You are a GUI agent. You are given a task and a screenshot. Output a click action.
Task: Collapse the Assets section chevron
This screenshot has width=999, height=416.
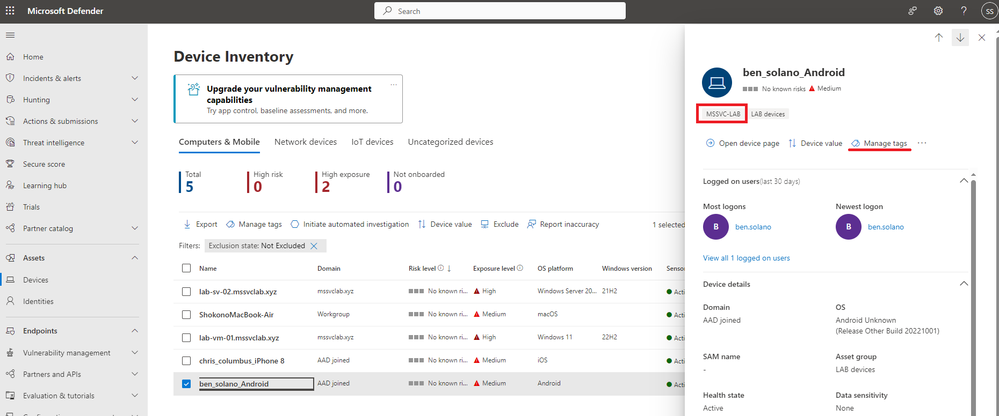click(x=135, y=258)
